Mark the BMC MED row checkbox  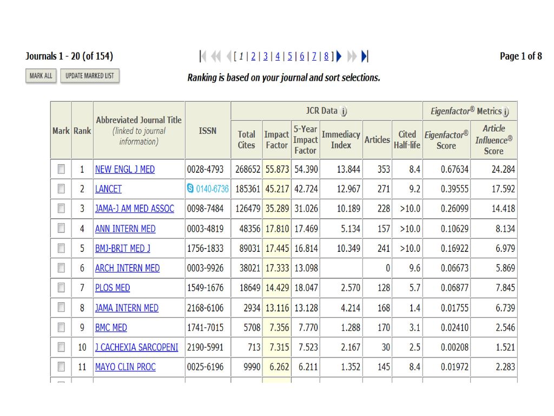(61, 327)
